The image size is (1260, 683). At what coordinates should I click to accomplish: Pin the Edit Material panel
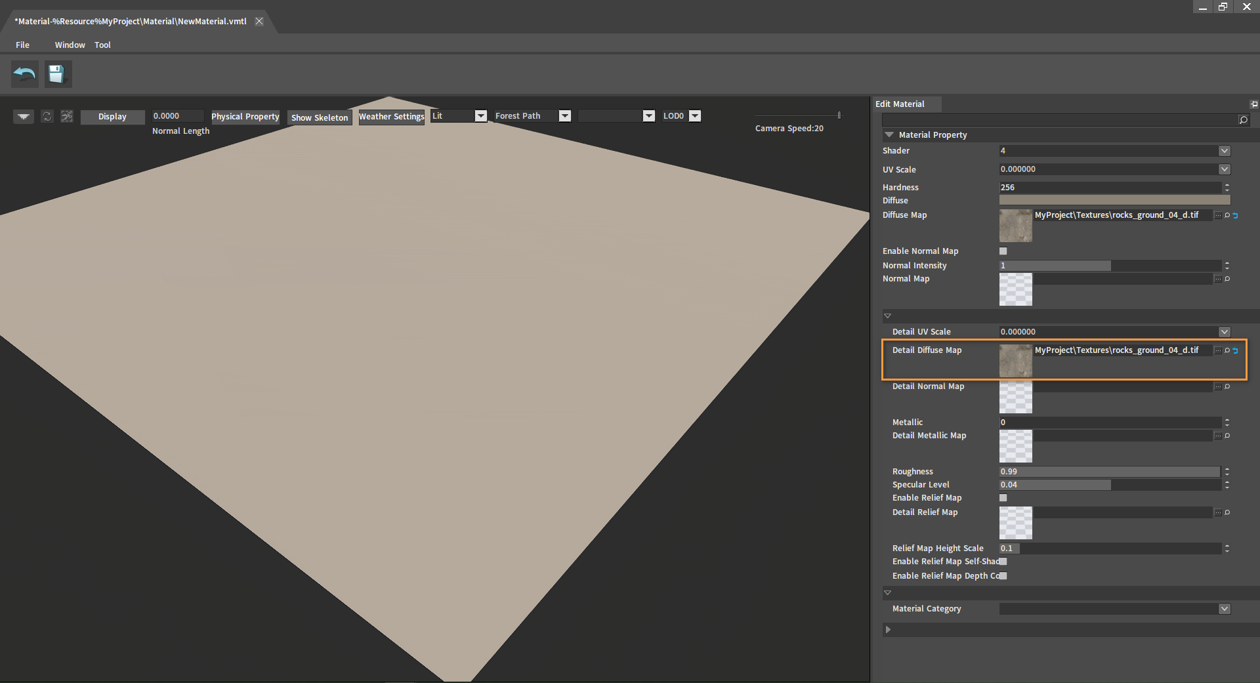click(1253, 104)
